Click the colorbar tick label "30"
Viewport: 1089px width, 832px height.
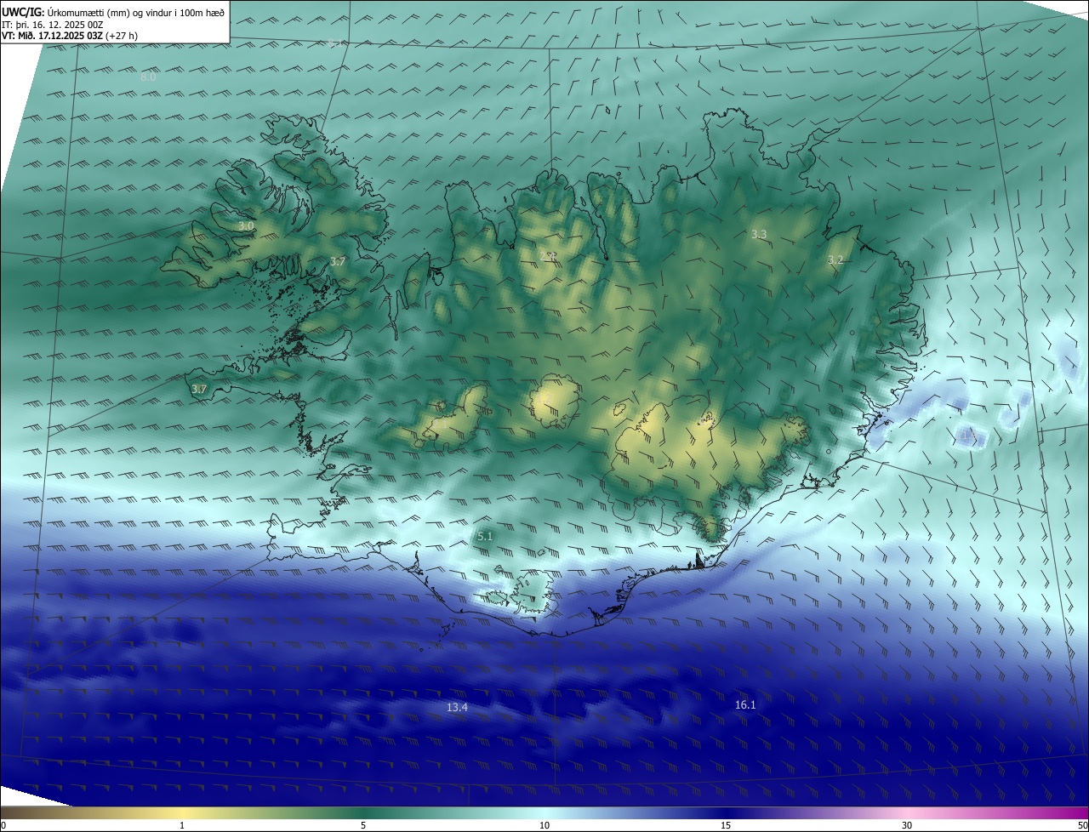click(907, 825)
